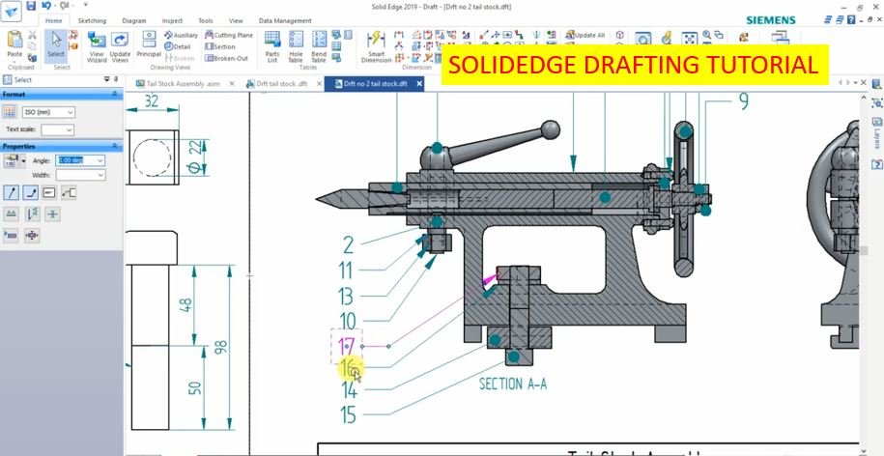Select the Principal view tool

(149, 44)
